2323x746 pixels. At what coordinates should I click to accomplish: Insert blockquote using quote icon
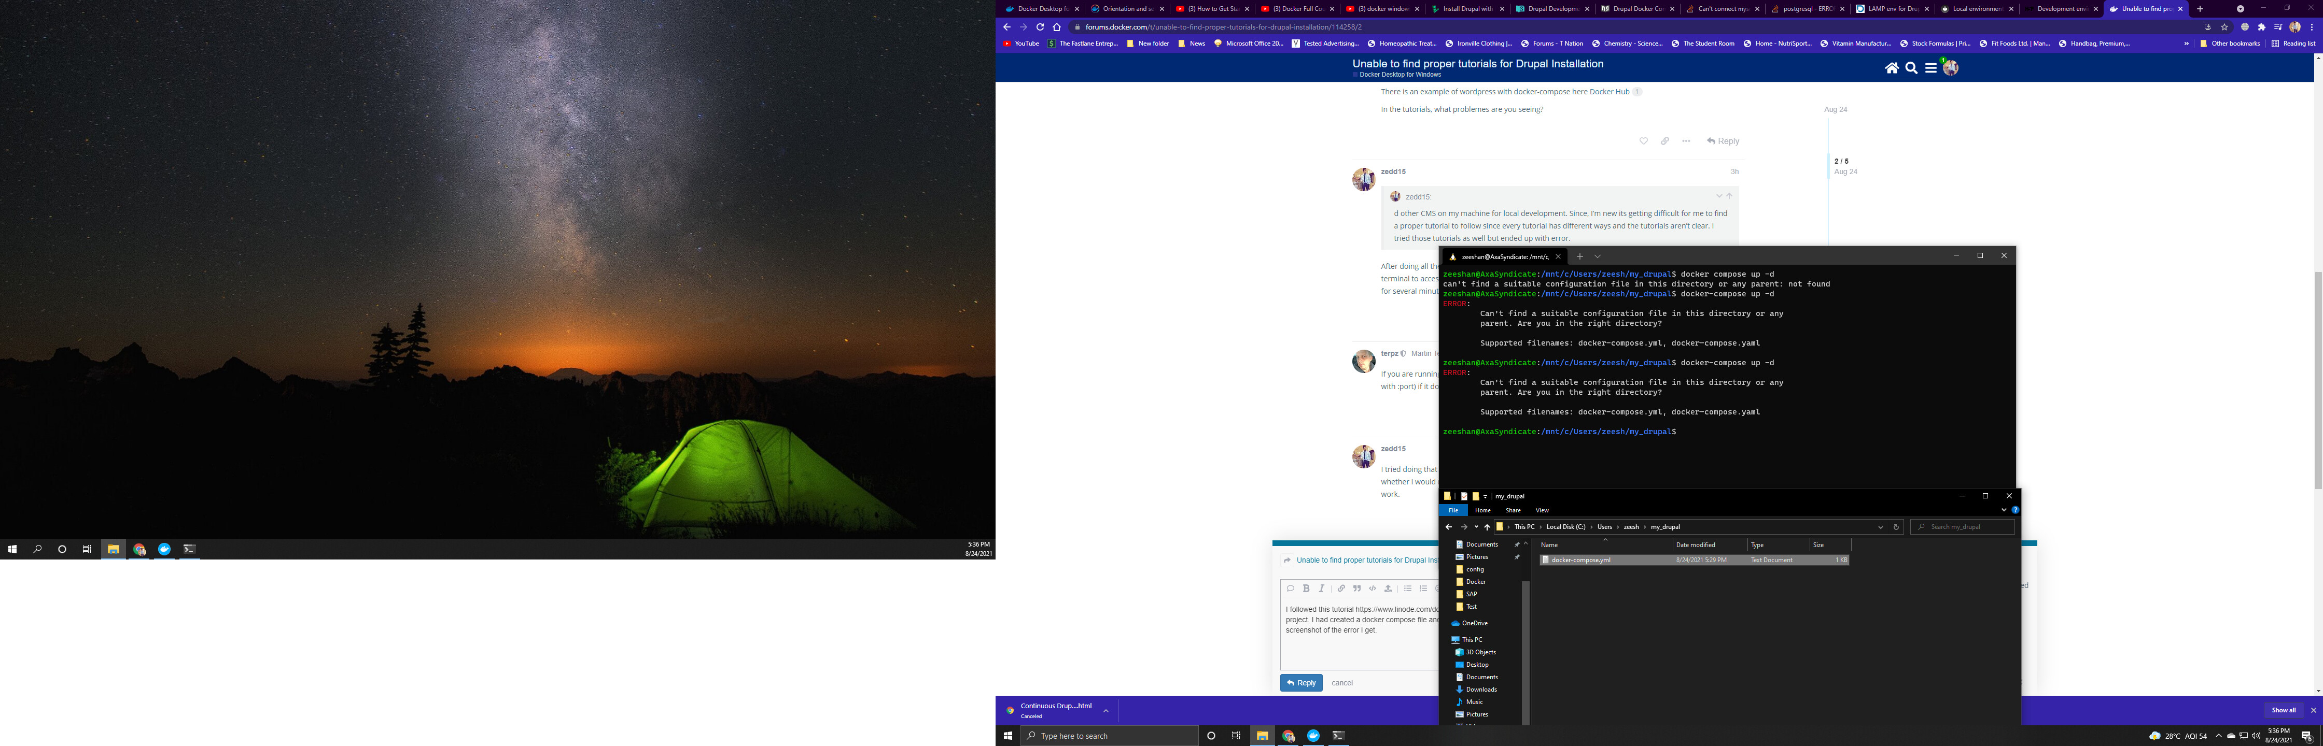pyautogui.click(x=1356, y=589)
